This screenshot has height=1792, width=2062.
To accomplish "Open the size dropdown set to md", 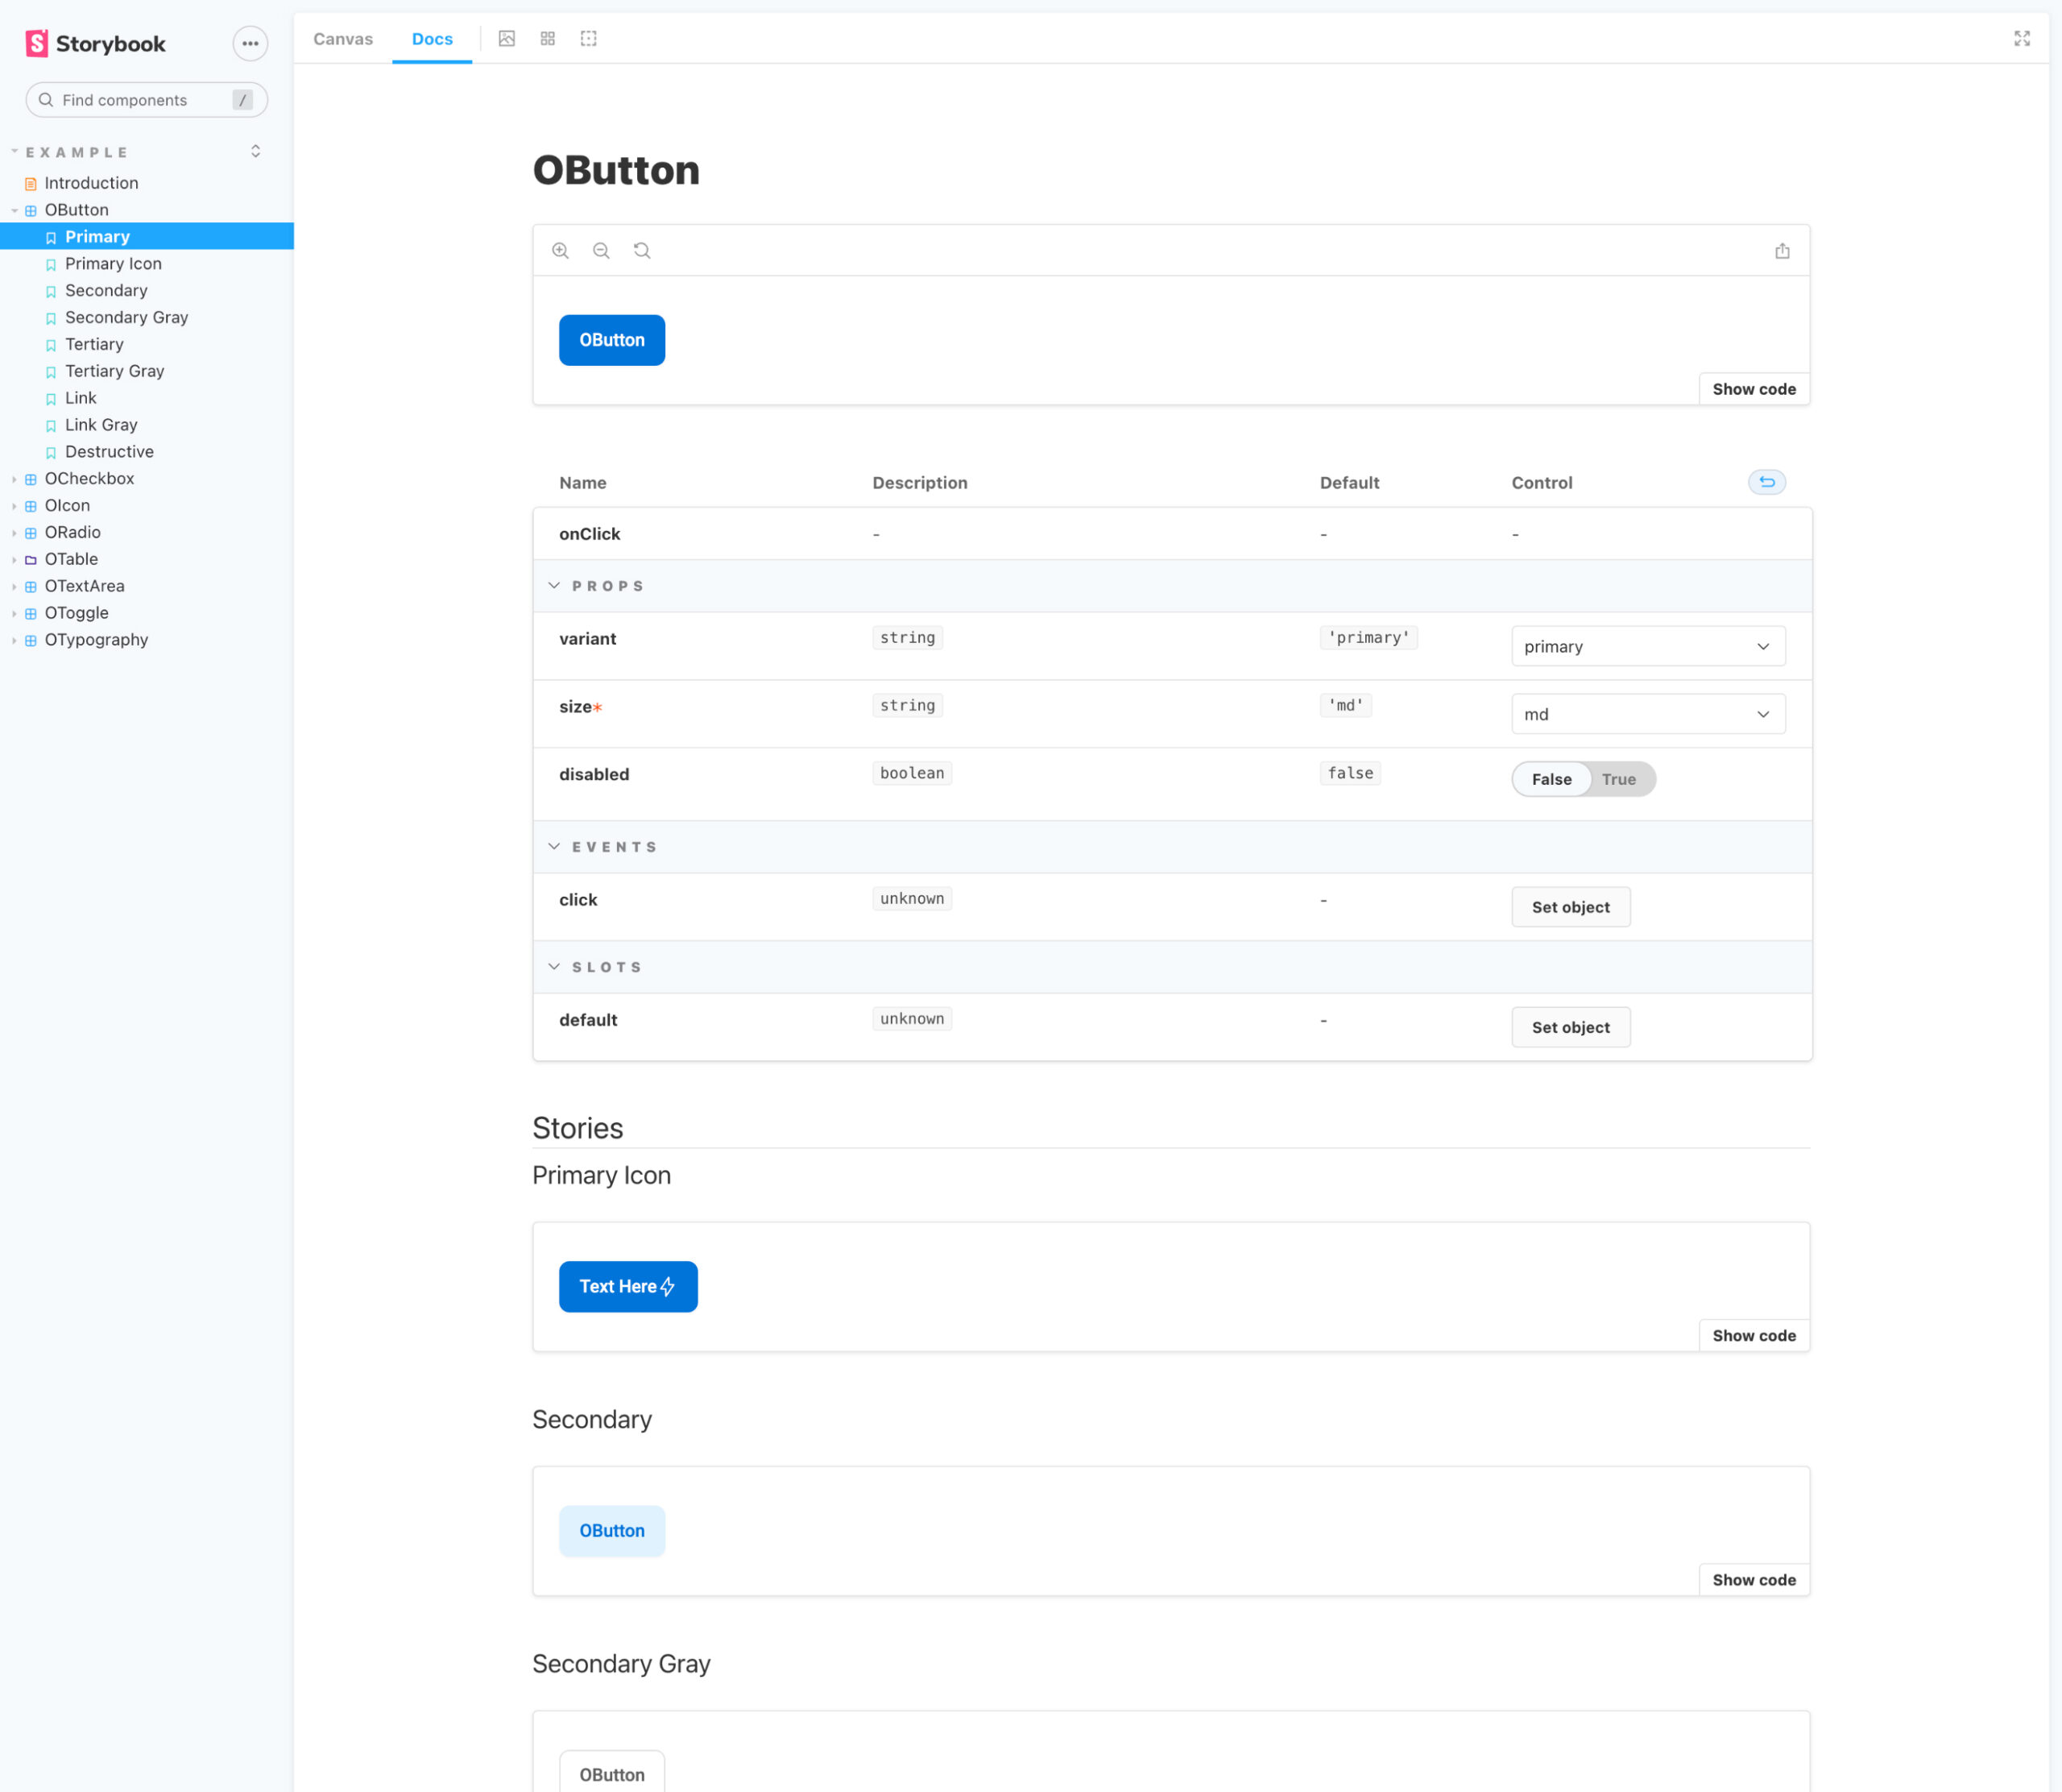I will pos(1648,715).
